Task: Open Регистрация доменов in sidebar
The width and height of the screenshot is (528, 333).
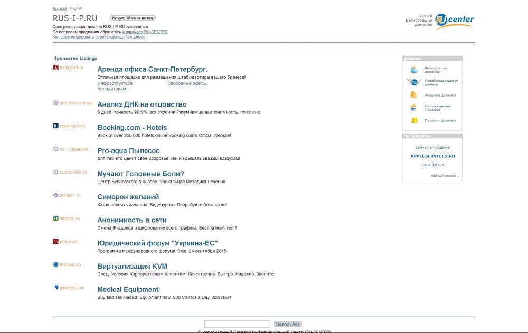Action: pos(436,70)
